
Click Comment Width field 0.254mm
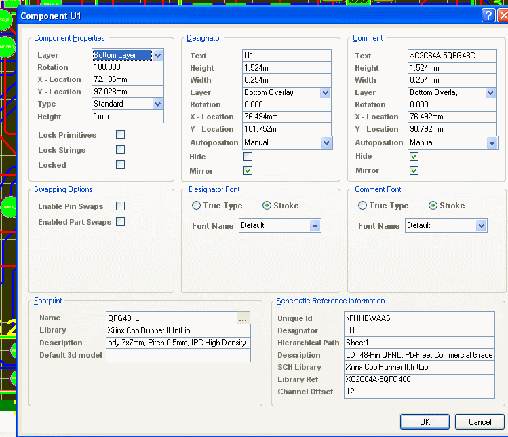coord(452,80)
